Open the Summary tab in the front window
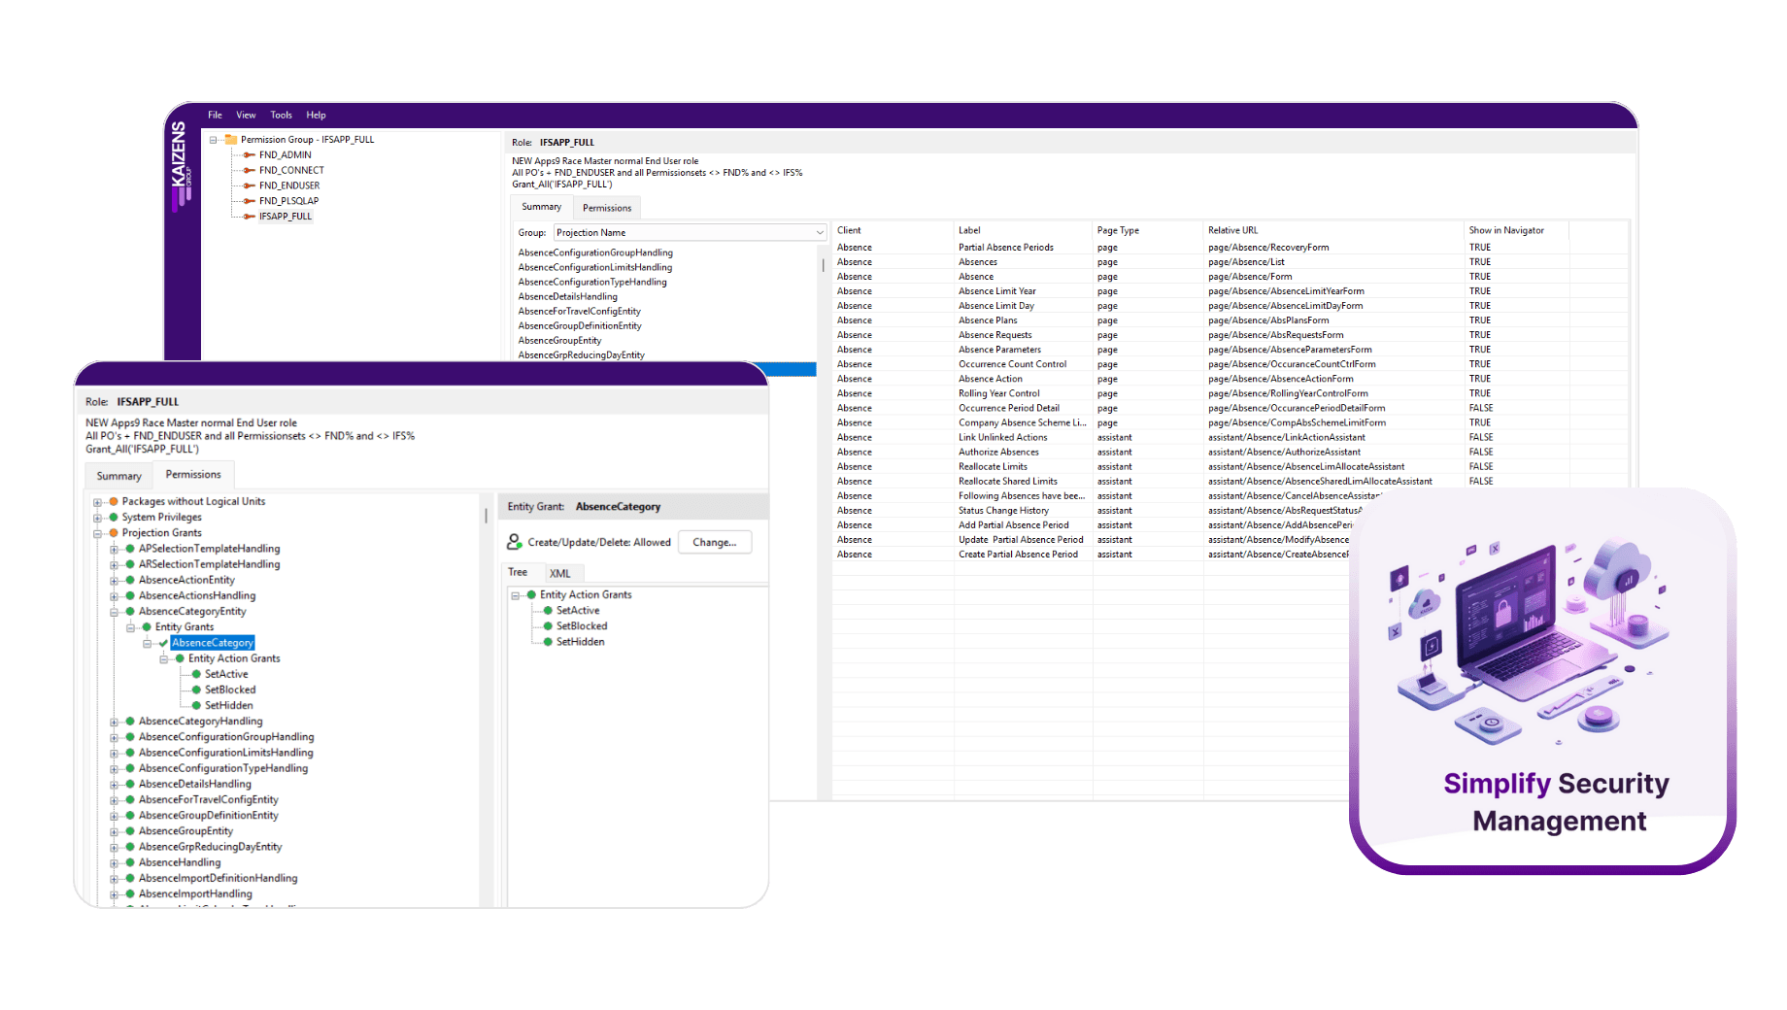 coord(119,476)
